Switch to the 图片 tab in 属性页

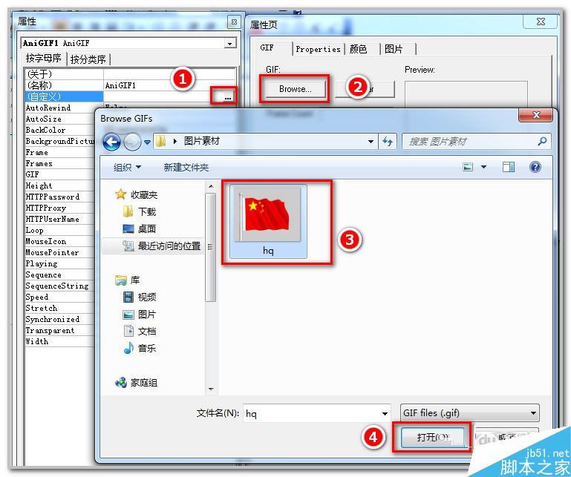click(394, 49)
